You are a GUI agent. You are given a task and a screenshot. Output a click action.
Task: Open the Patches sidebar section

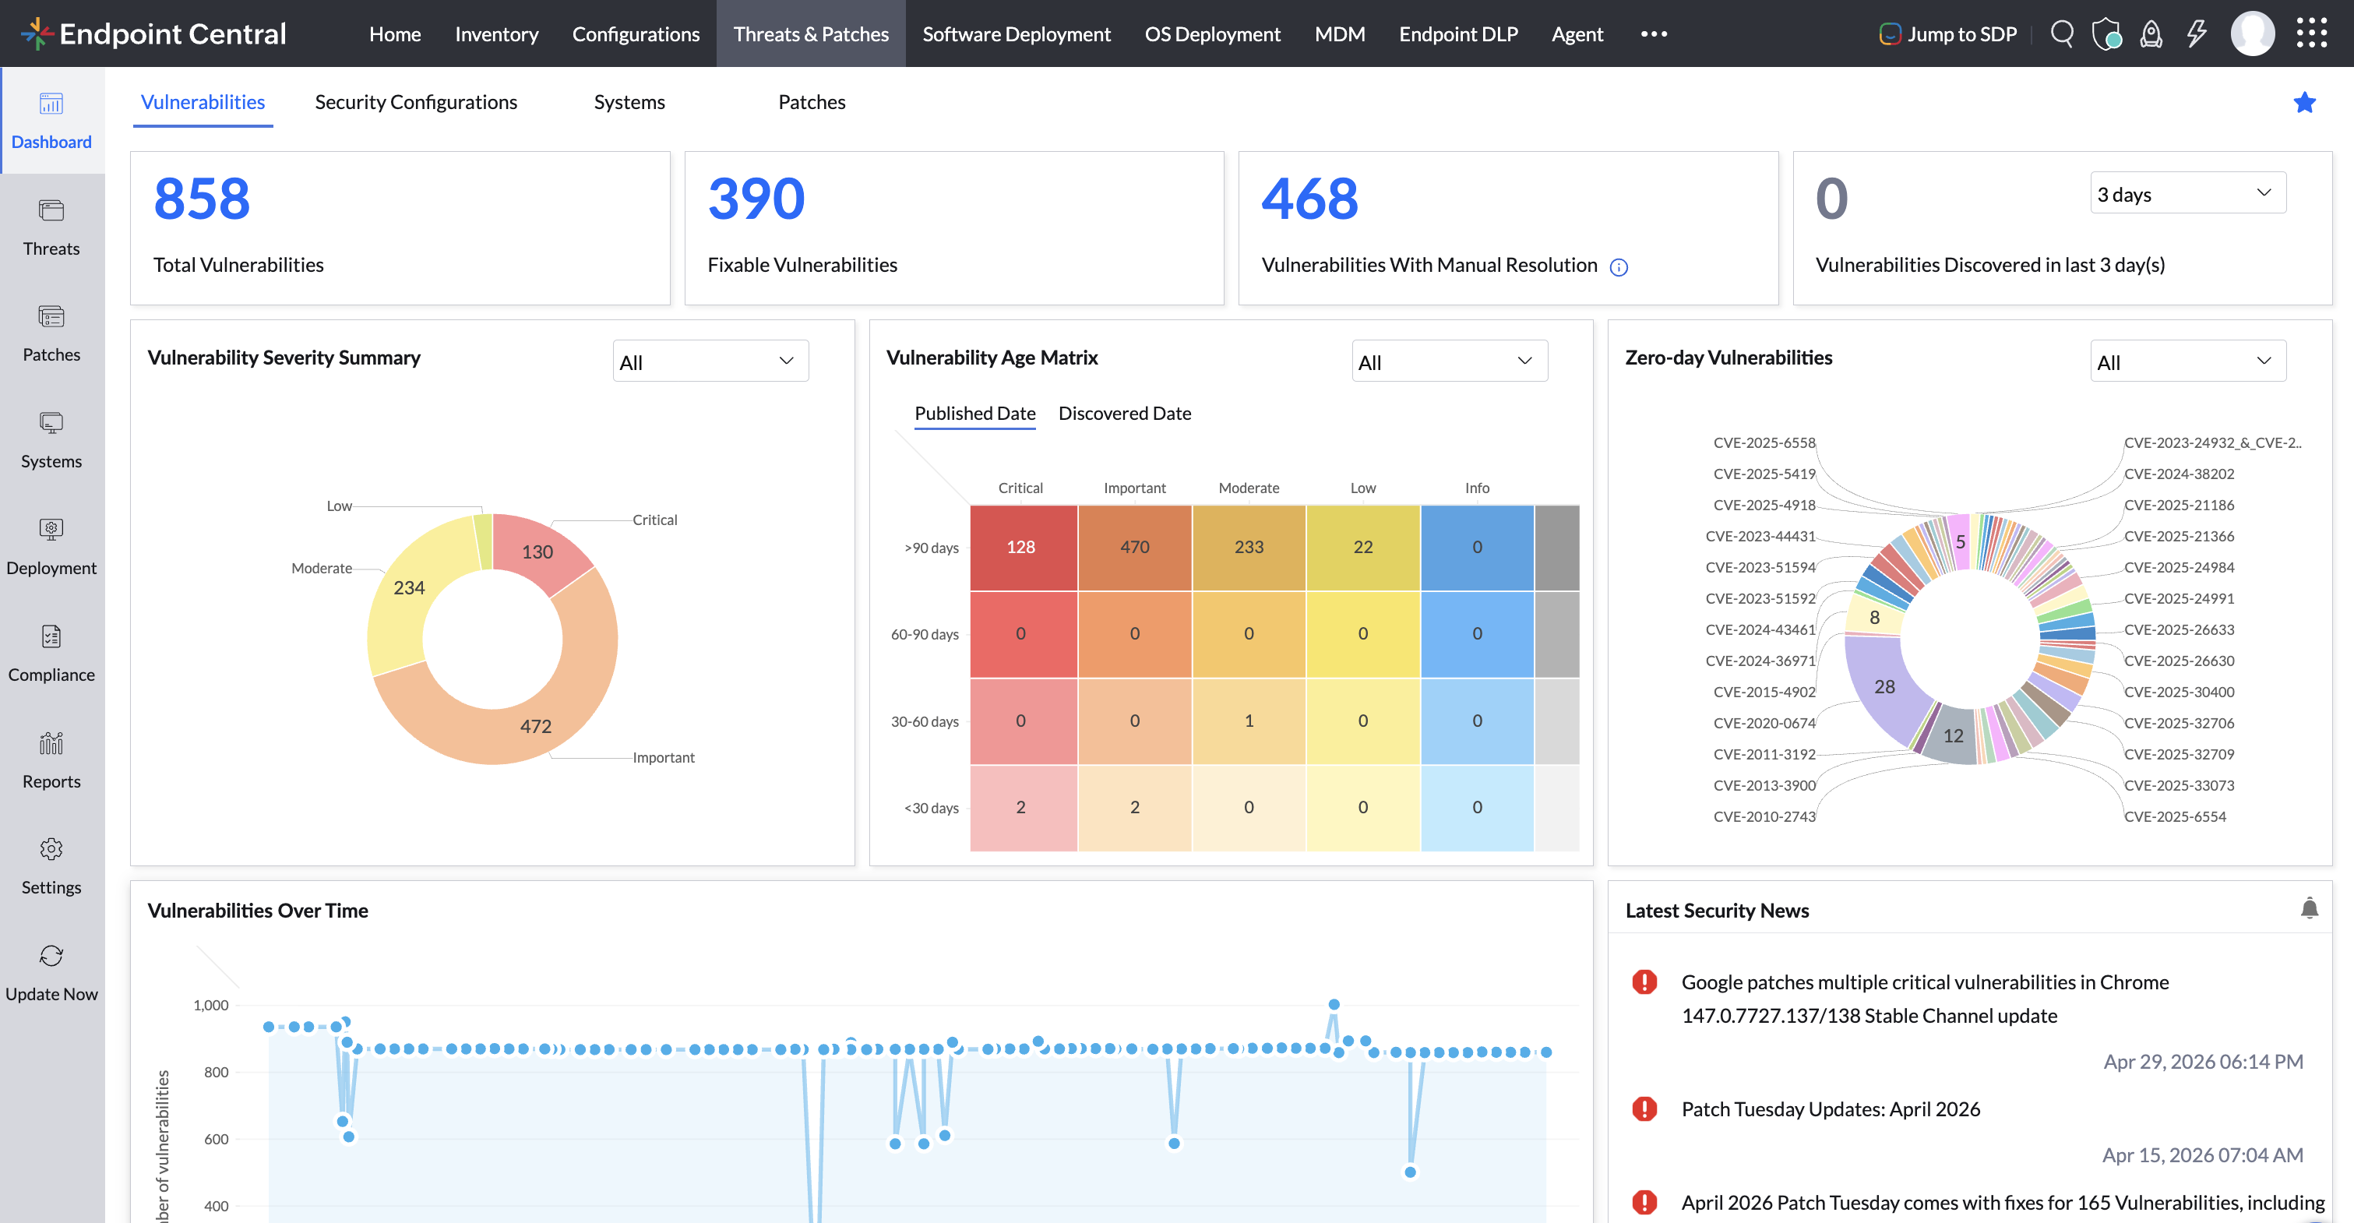coord(52,333)
